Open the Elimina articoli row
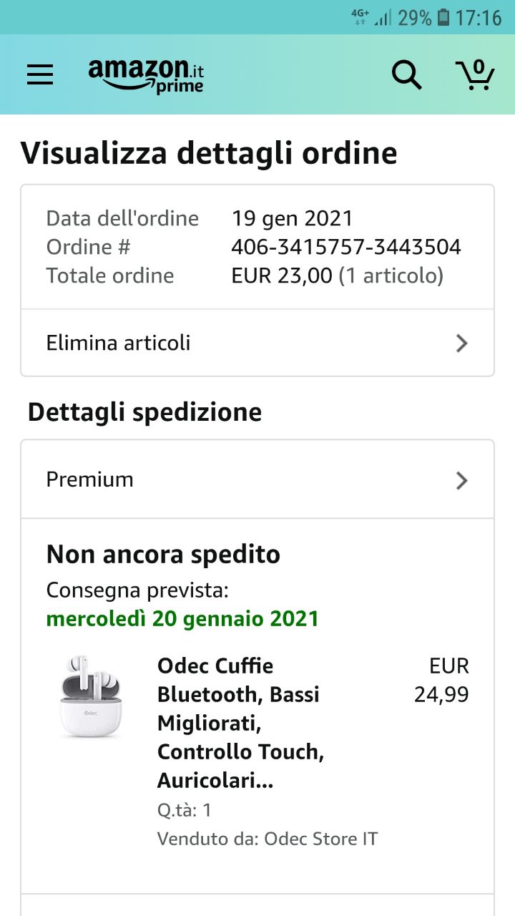Screen dimensions: 515x916 coord(215,343)
